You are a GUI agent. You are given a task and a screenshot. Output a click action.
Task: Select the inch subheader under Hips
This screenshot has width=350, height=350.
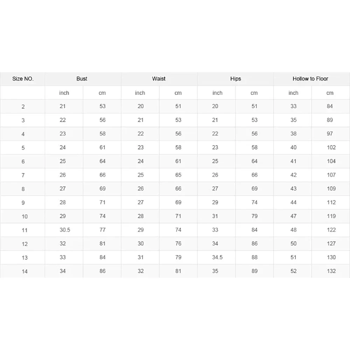coord(217,93)
